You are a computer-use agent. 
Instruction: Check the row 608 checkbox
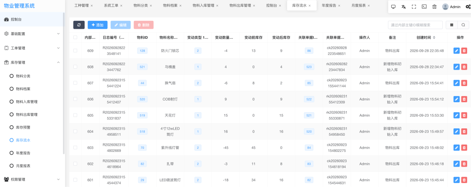[x=75, y=67]
